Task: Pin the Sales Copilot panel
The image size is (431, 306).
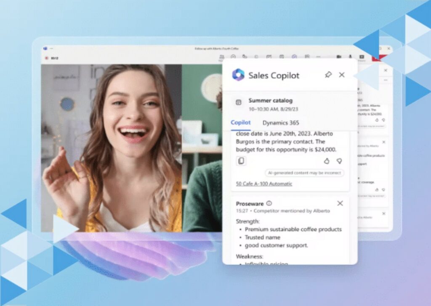Action: click(328, 75)
